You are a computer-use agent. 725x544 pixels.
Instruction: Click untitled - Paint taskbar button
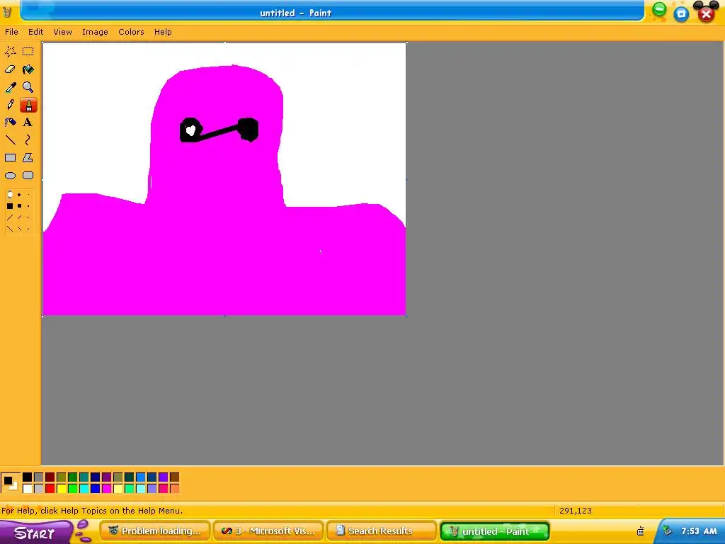(495, 531)
